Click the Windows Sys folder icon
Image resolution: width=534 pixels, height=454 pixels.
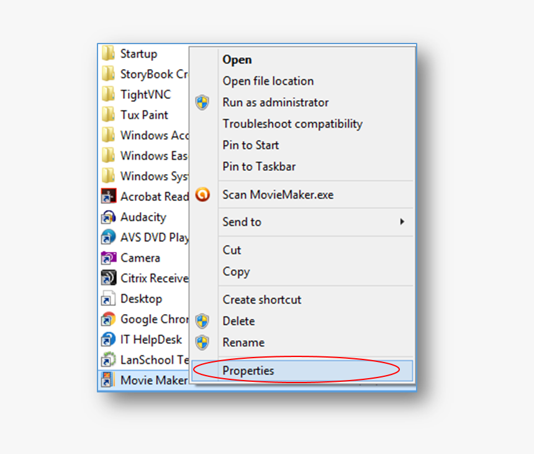(x=108, y=176)
